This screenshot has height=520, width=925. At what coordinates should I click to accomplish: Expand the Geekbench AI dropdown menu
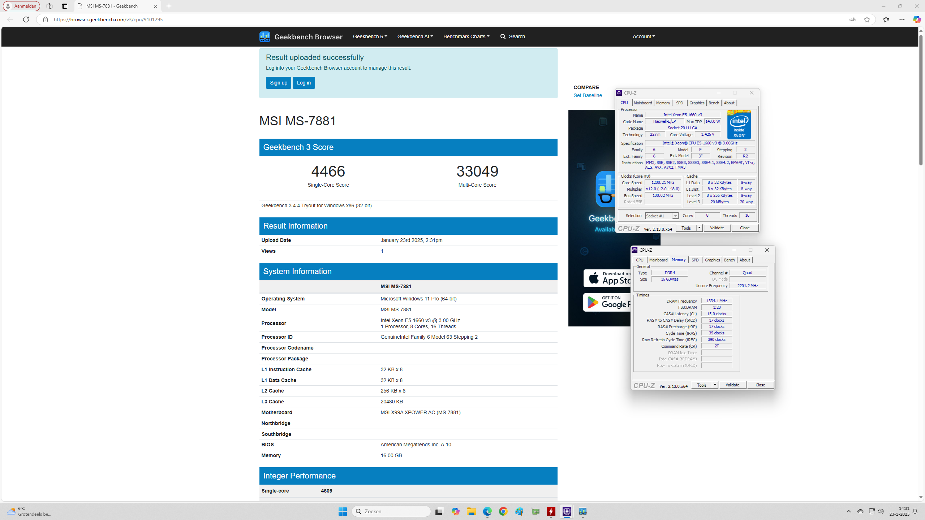click(415, 36)
